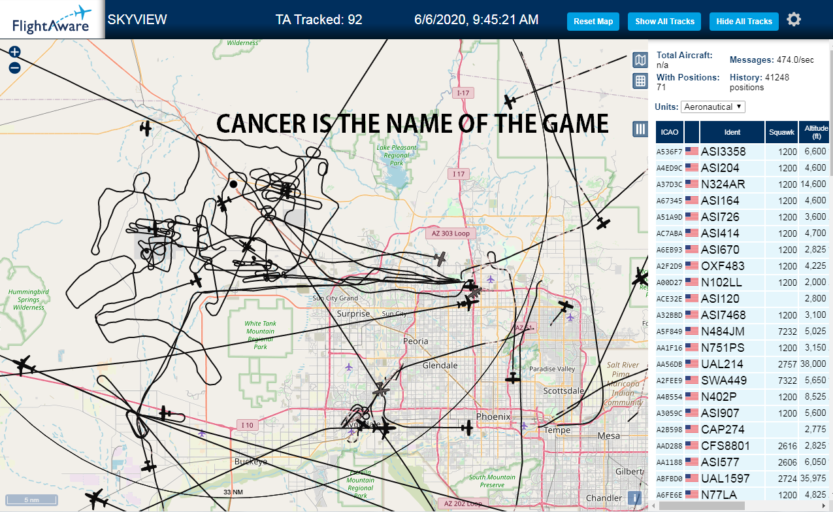Image resolution: width=833 pixels, height=512 pixels.
Task: Select the ASI726 aircraft row
Action: click(744, 217)
